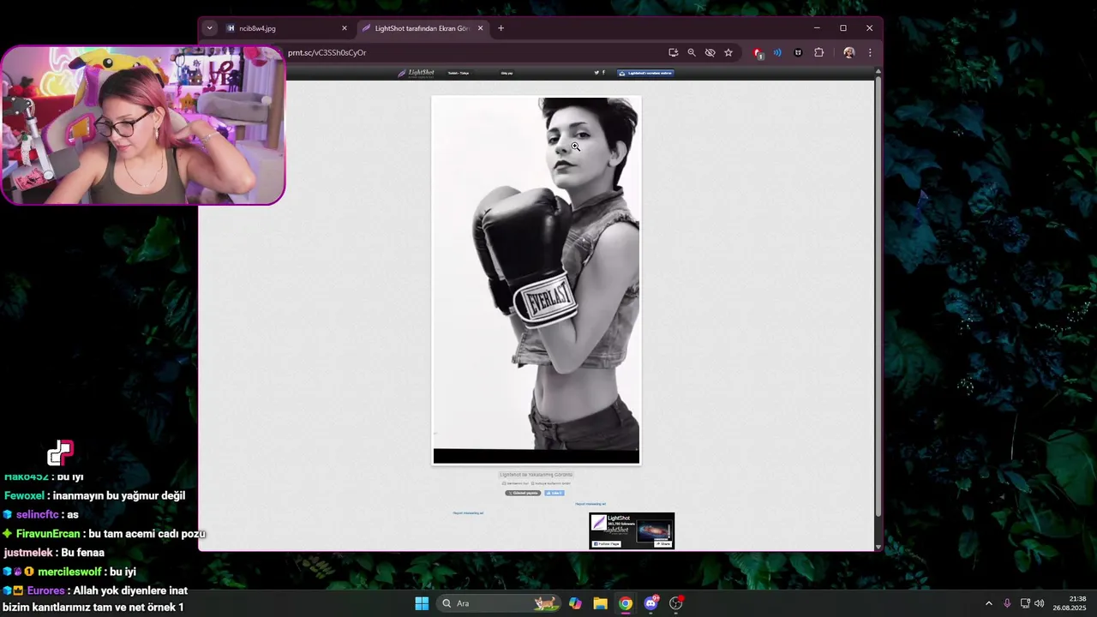The image size is (1097, 617).
Task: Click the left Report misleading ad link
Action: point(468,512)
